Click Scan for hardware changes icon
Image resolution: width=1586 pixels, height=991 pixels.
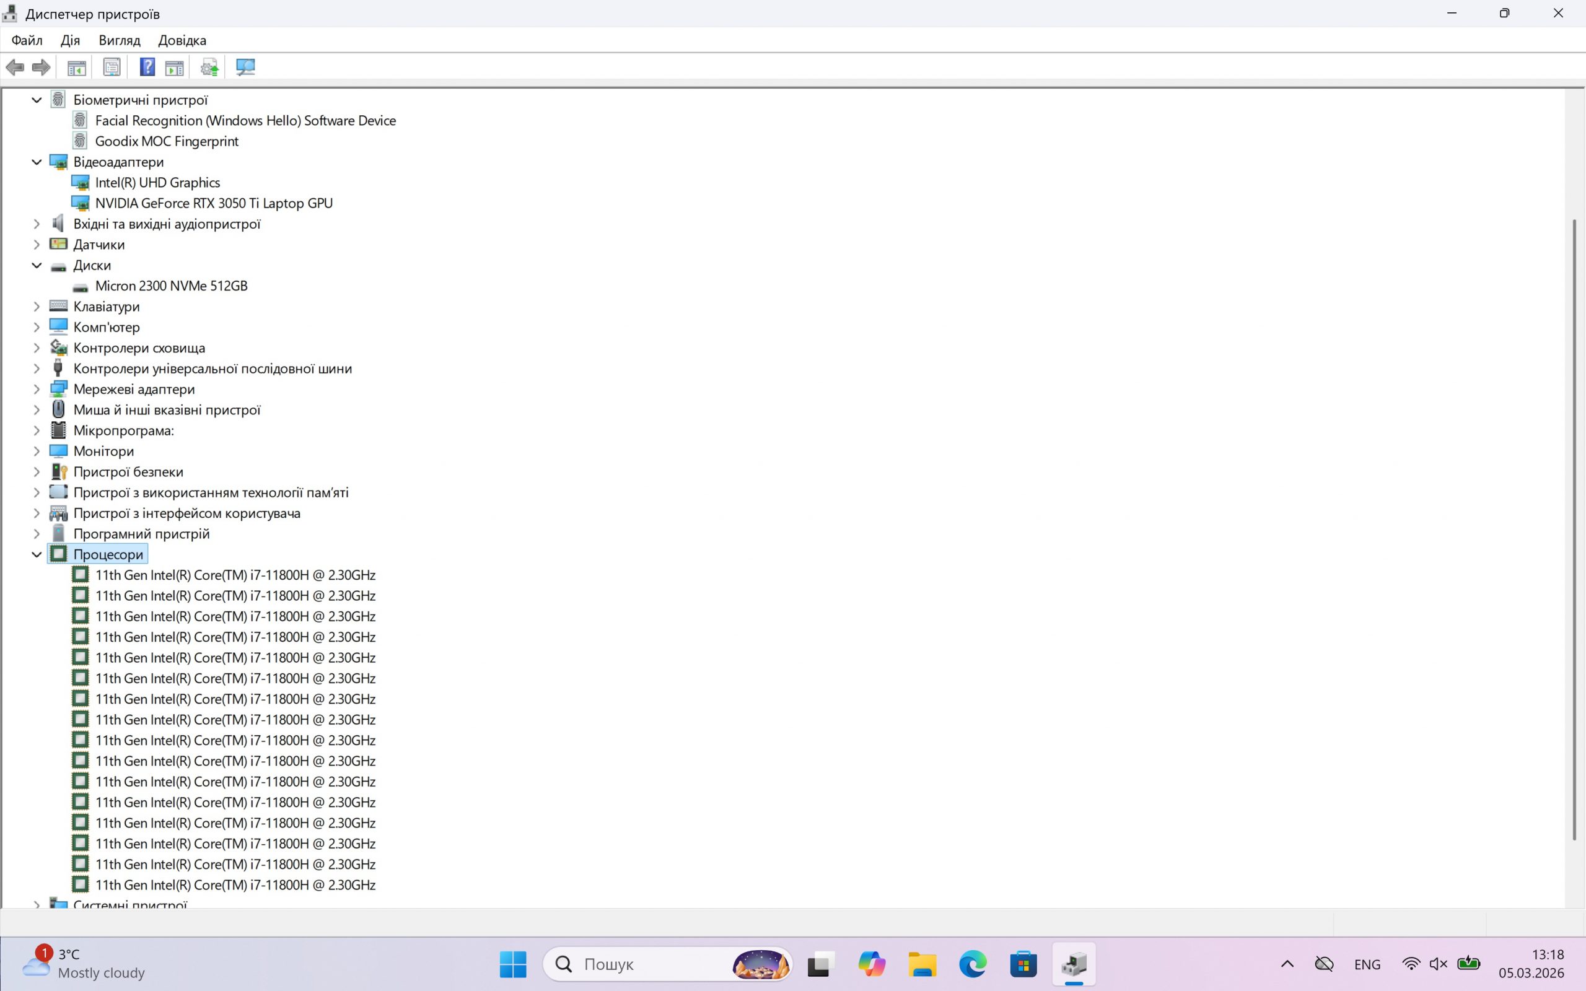coord(246,67)
